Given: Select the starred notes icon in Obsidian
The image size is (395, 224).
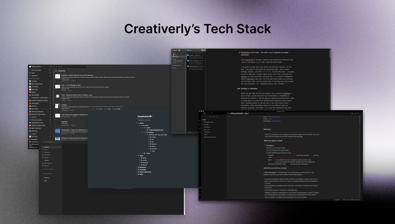Looking at the screenshot, I should coord(212,113).
